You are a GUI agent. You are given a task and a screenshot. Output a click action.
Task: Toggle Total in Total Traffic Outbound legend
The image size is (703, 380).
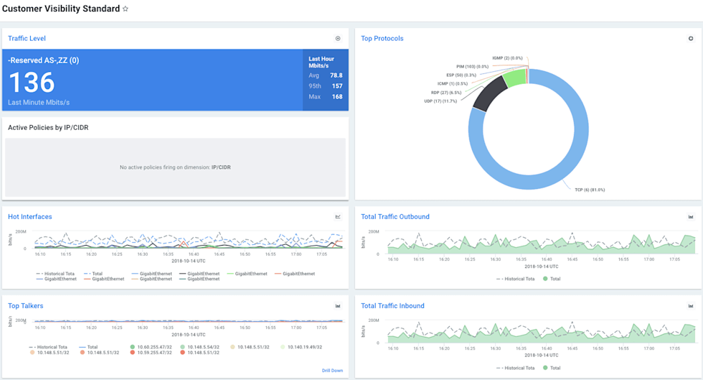pyautogui.click(x=552, y=279)
